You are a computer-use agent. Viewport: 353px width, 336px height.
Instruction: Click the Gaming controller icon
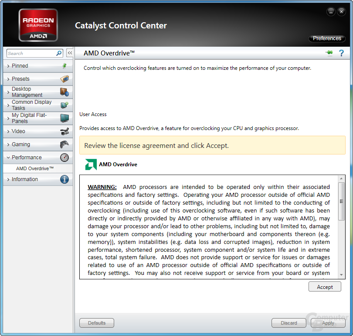64,144
